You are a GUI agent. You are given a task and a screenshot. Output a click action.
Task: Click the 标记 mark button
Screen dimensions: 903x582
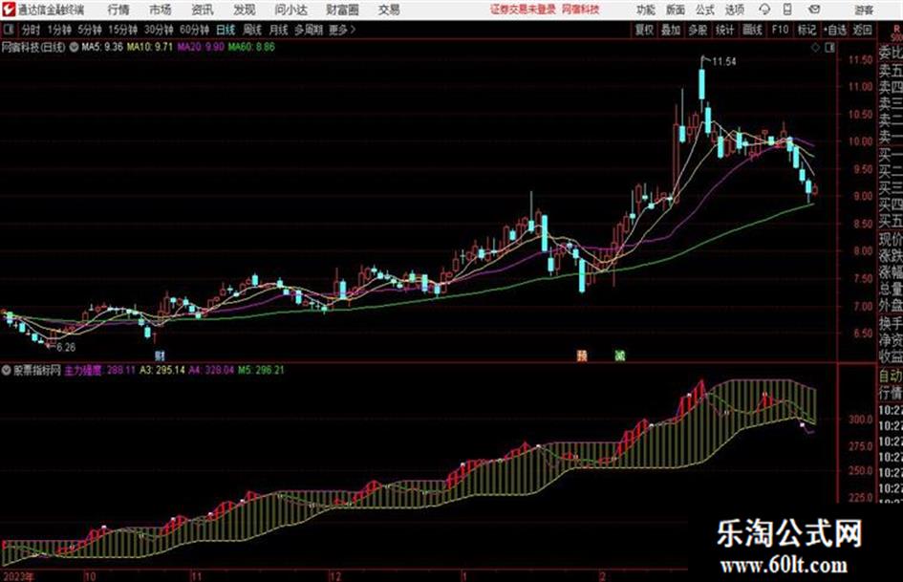806,30
